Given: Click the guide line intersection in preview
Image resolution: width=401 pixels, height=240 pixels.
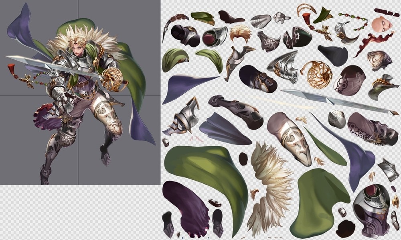Looking at the screenshot, I should 78,95.
